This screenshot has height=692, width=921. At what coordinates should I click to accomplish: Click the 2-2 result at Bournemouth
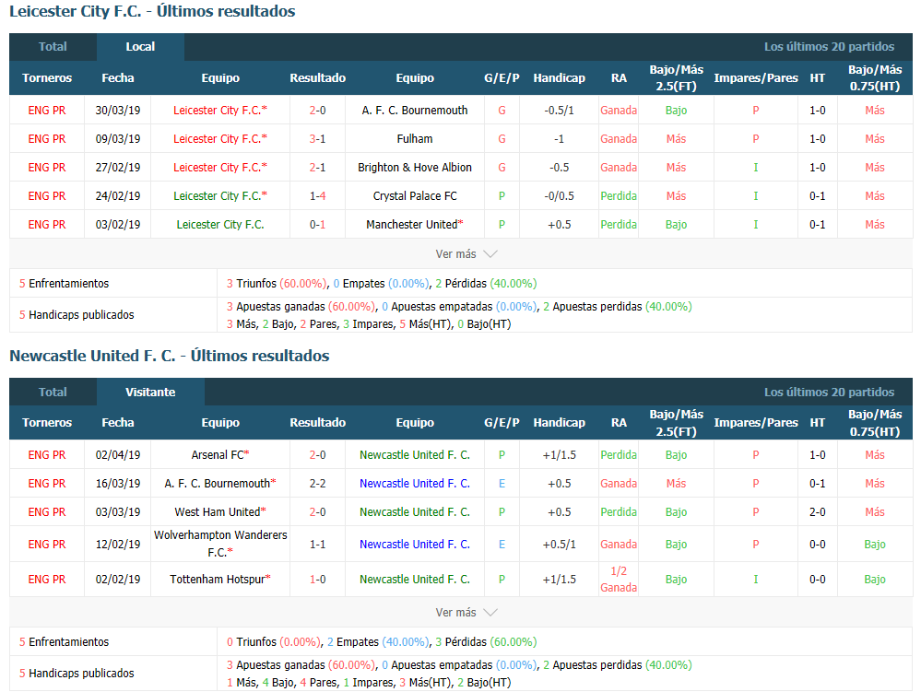(x=318, y=484)
